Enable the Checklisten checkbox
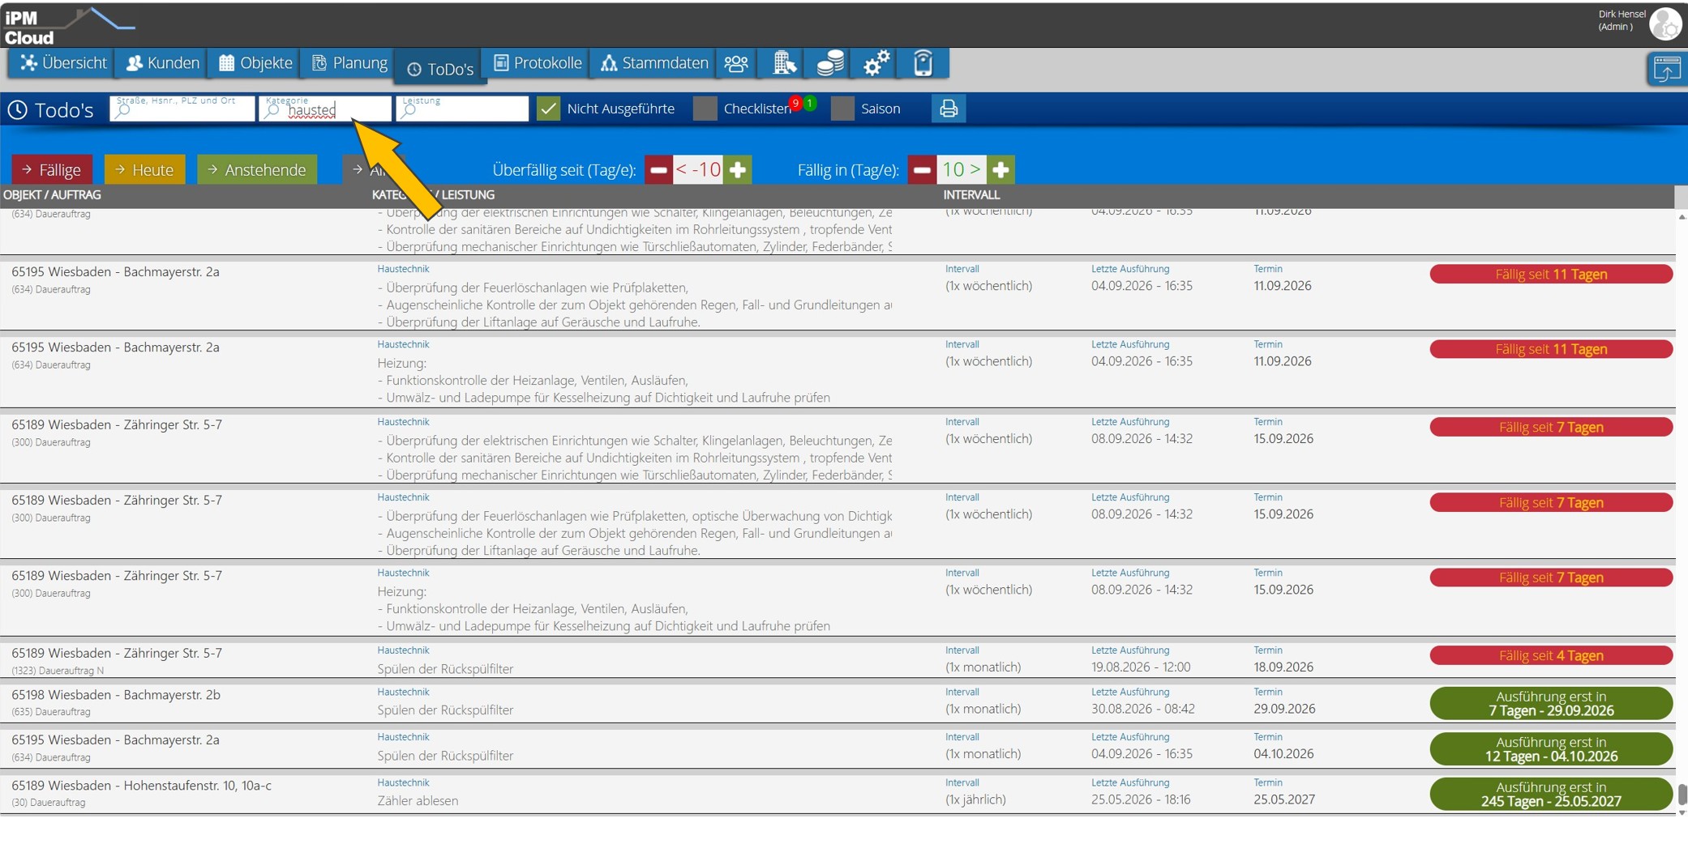Viewport: 1688px width, 844px height. tap(705, 109)
